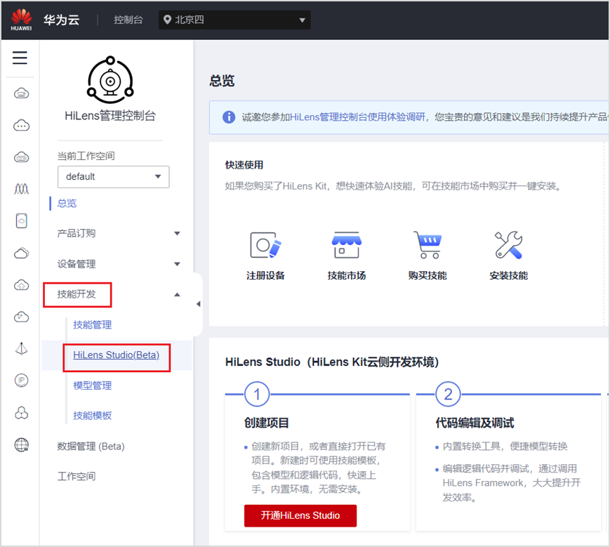The image size is (610, 547).
Task: Open the 北京四 region dropdown
Action: (x=234, y=20)
